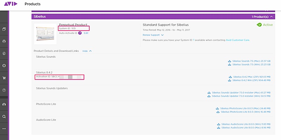Open the Avid Customer Care link

(x=237, y=40)
